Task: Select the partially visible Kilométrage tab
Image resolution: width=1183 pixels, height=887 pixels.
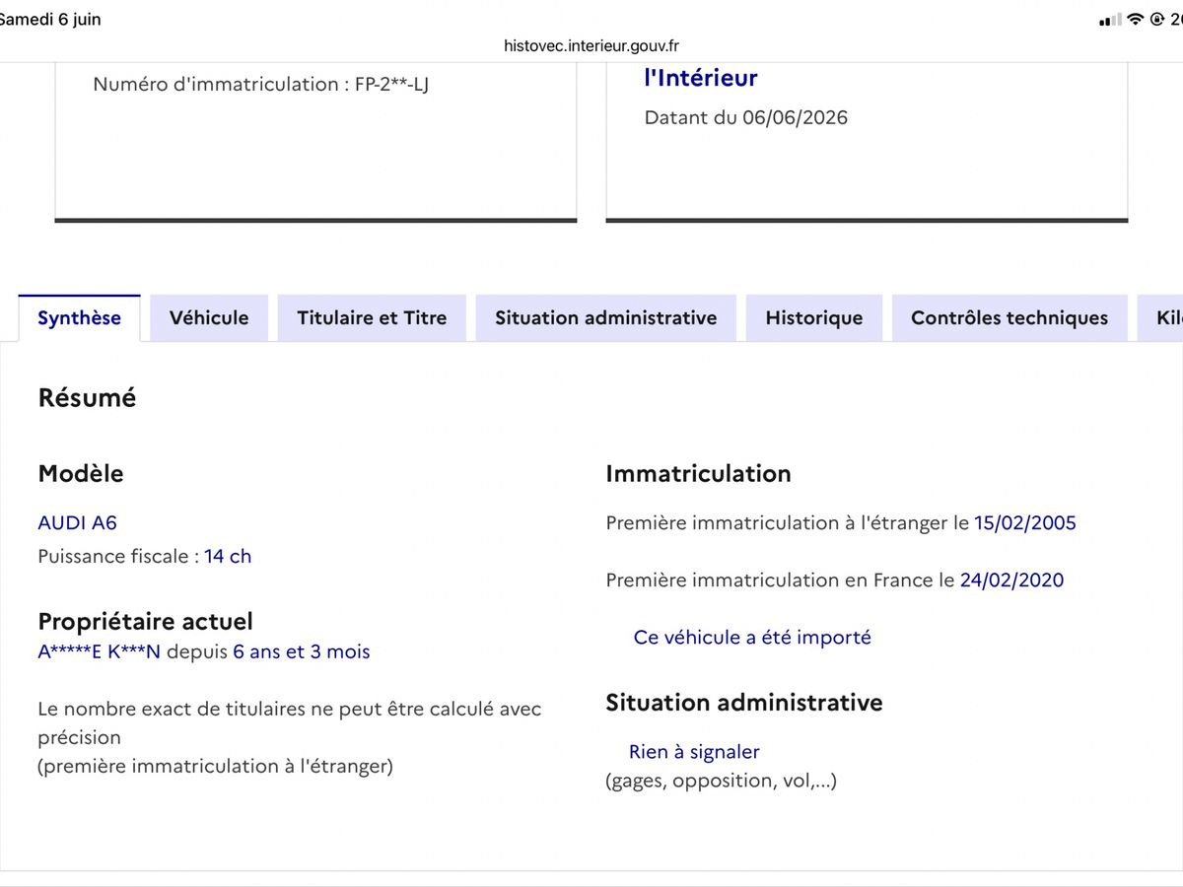Action: click(x=1160, y=317)
